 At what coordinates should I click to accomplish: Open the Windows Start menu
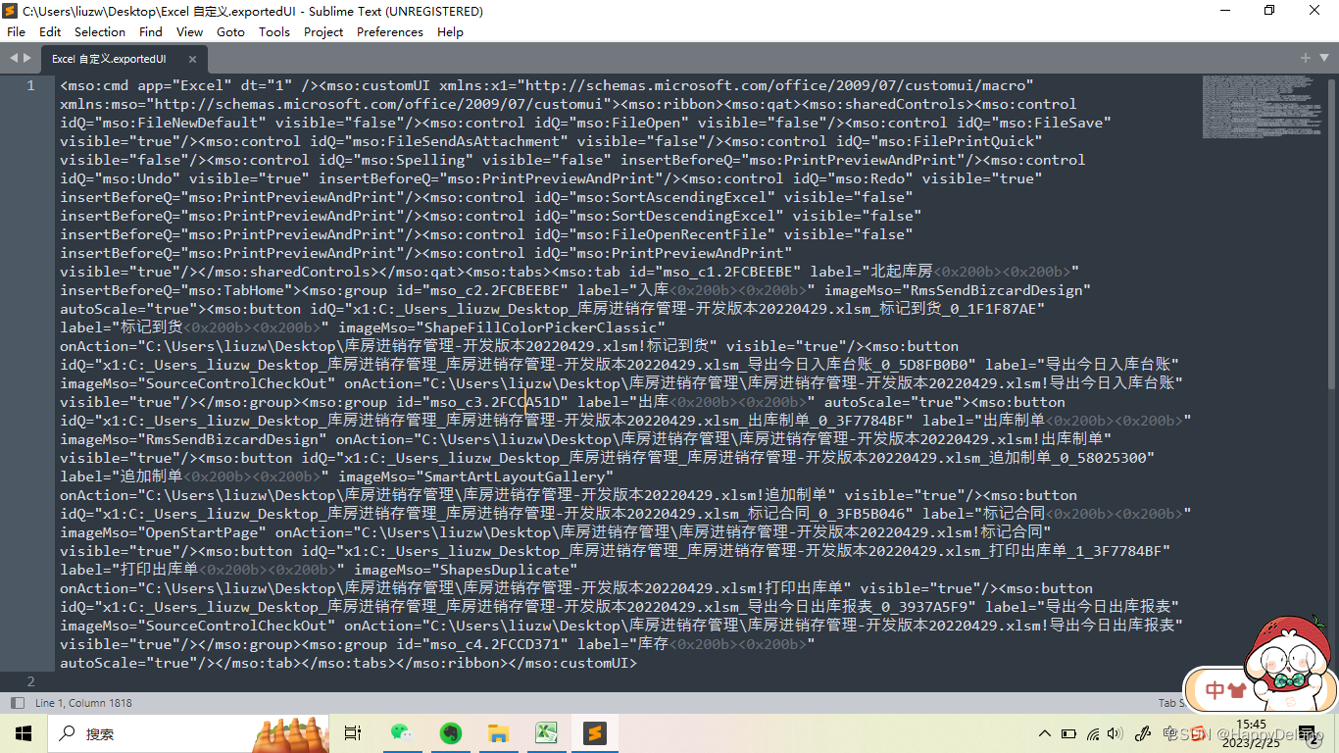(x=24, y=733)
